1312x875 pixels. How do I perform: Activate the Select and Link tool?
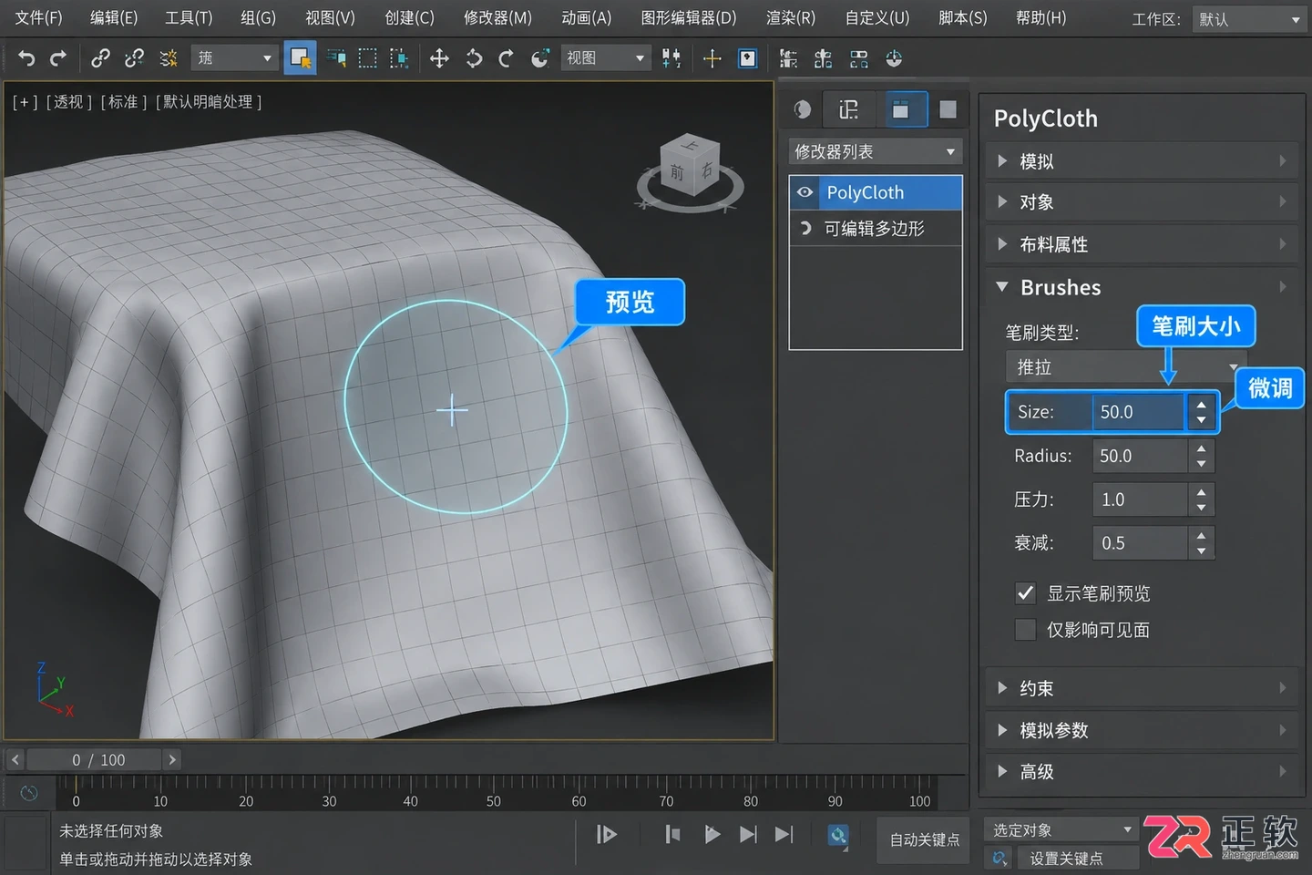click(x=100, y=58)
